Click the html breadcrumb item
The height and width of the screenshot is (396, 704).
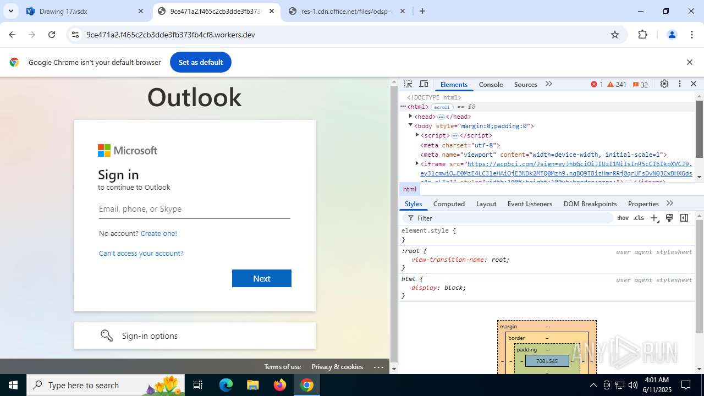click(x=410, y=189)
